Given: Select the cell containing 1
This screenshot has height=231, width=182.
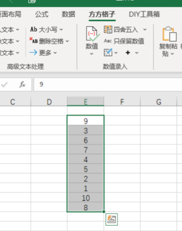Looking at the screenshot, I should pyautogui.click(x=85, y=188).
